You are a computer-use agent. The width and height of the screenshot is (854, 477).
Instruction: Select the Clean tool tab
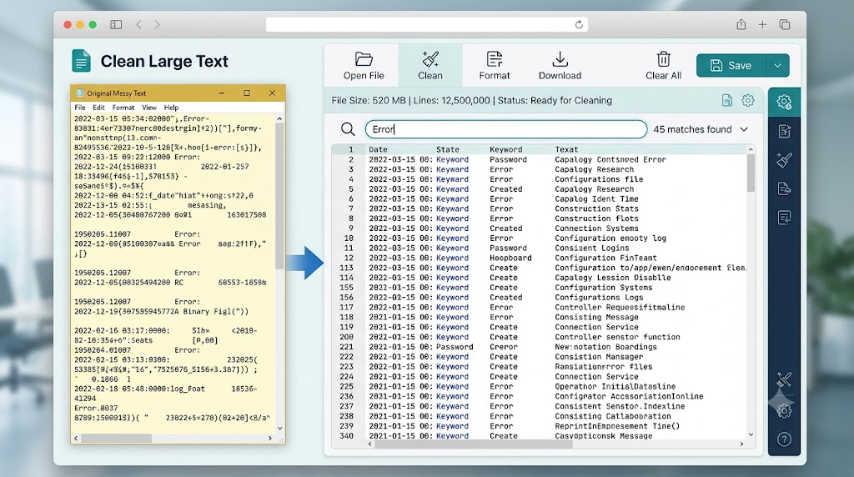click(430, 65)
